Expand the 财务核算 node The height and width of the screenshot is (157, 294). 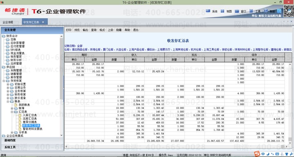click(8, 95)
